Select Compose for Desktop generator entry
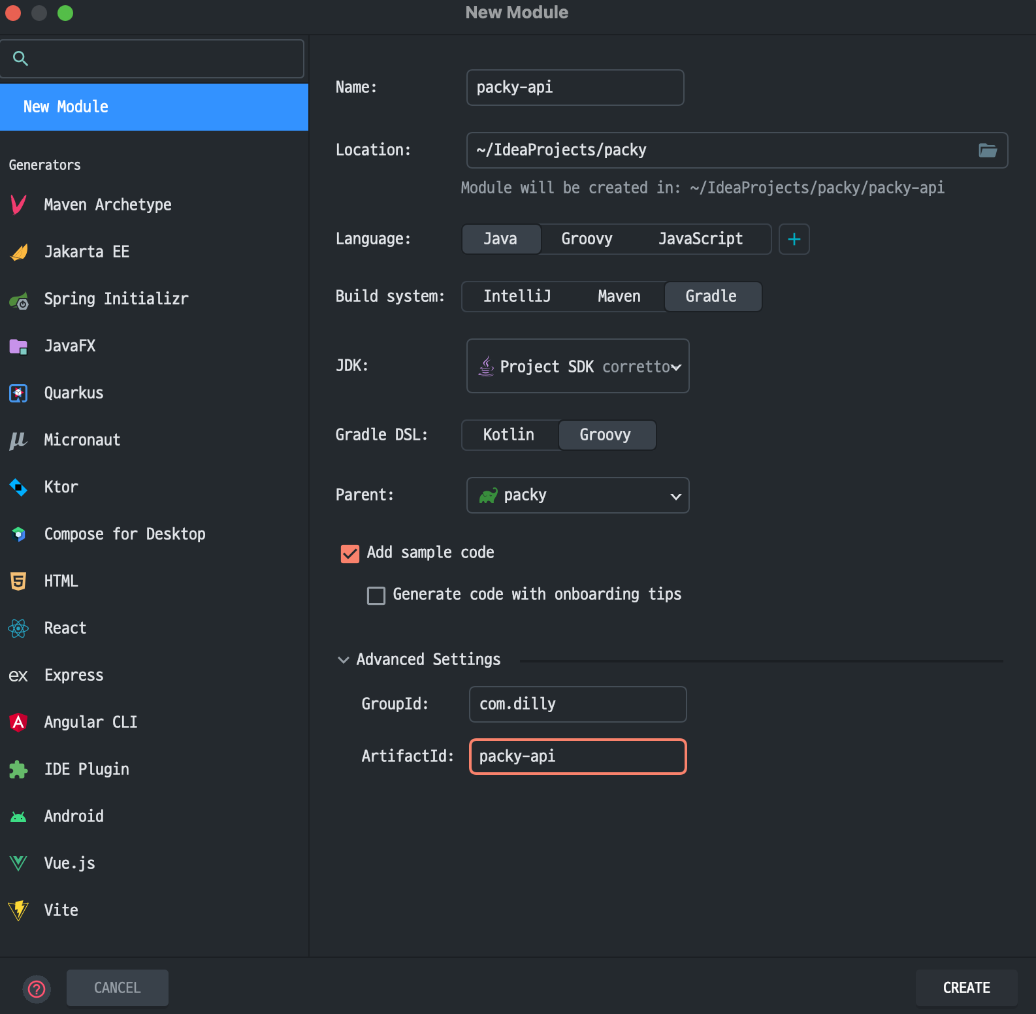This screenshot has height=1014, width=1036. coord(154,534)
